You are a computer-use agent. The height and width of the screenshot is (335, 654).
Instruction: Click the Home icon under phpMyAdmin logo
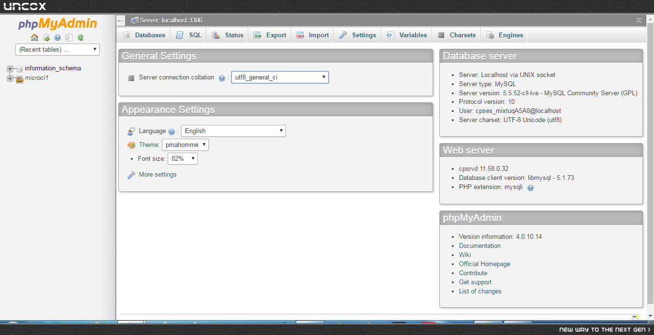pos(34,37)
